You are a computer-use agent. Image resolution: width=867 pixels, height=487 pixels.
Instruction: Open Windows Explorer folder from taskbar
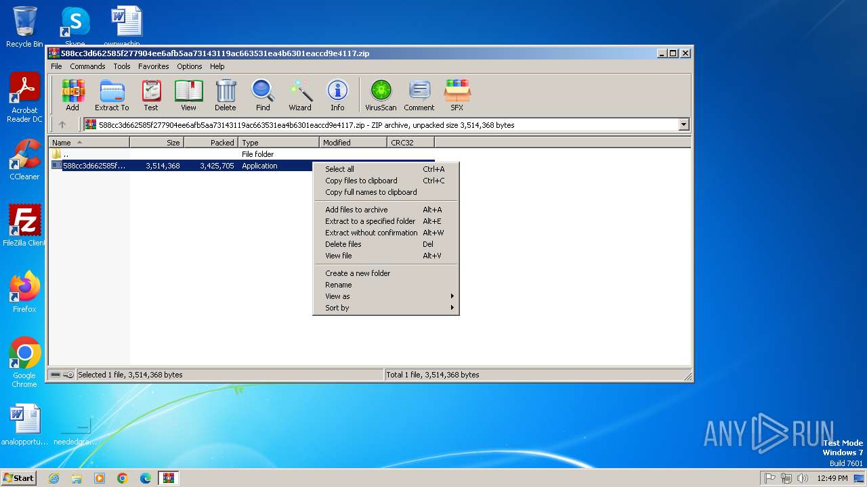[x=77, y=478]
